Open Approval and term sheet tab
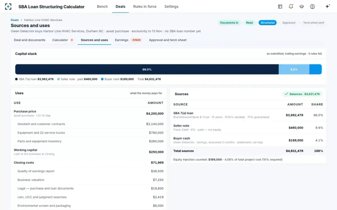This screenshot has width=337, height=210. [168, 40]
